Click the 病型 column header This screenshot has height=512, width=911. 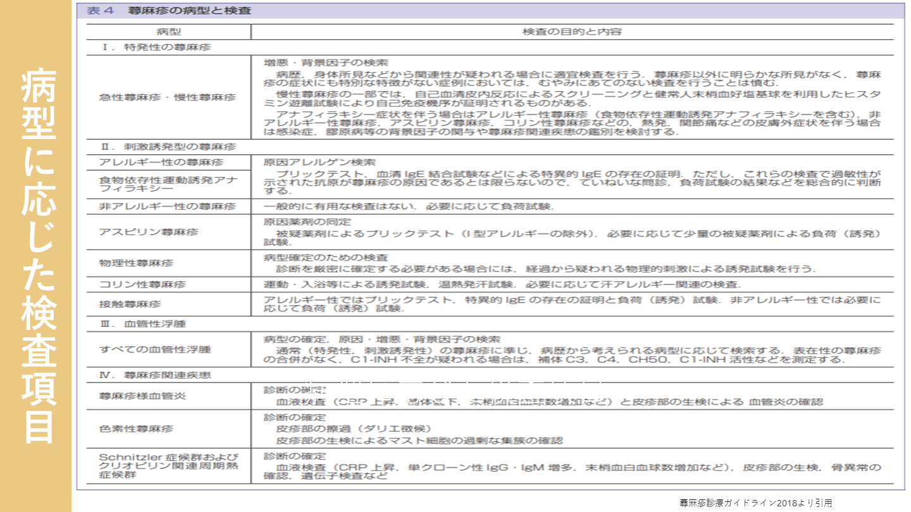(x=168, y=31)
